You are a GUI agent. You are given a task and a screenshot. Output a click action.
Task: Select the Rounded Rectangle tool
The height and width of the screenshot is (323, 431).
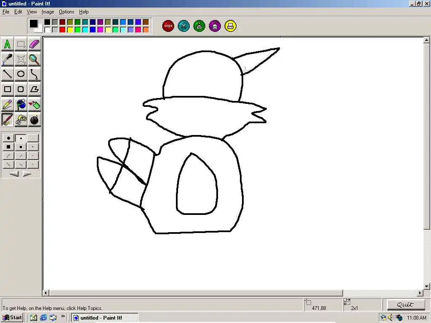click(21, 89)
